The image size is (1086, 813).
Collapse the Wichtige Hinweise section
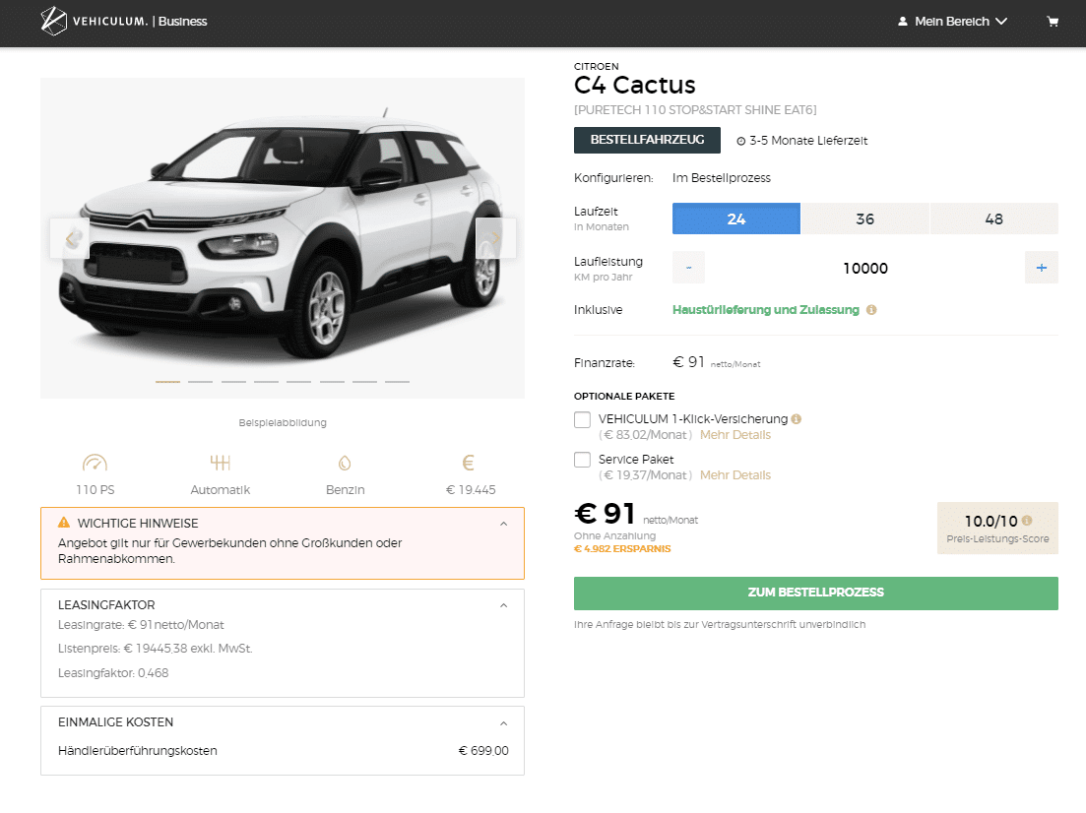click(x=503, y=524)
